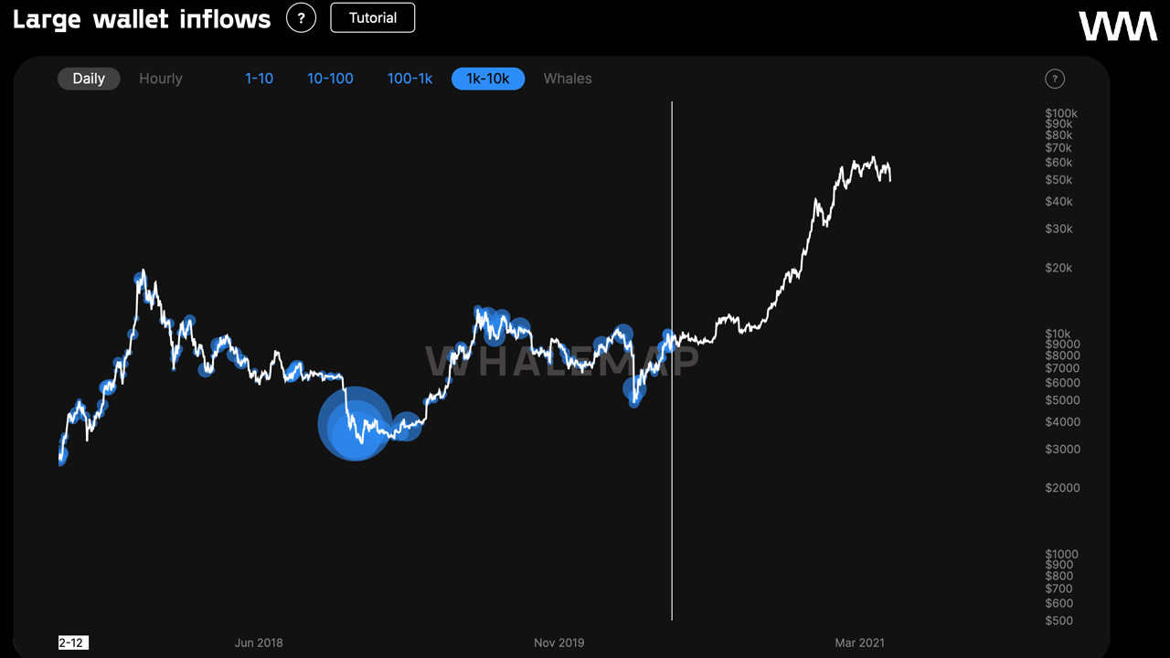
Task: Select the 100-1k wallet size filter
Action: click(x=409, y=79)
